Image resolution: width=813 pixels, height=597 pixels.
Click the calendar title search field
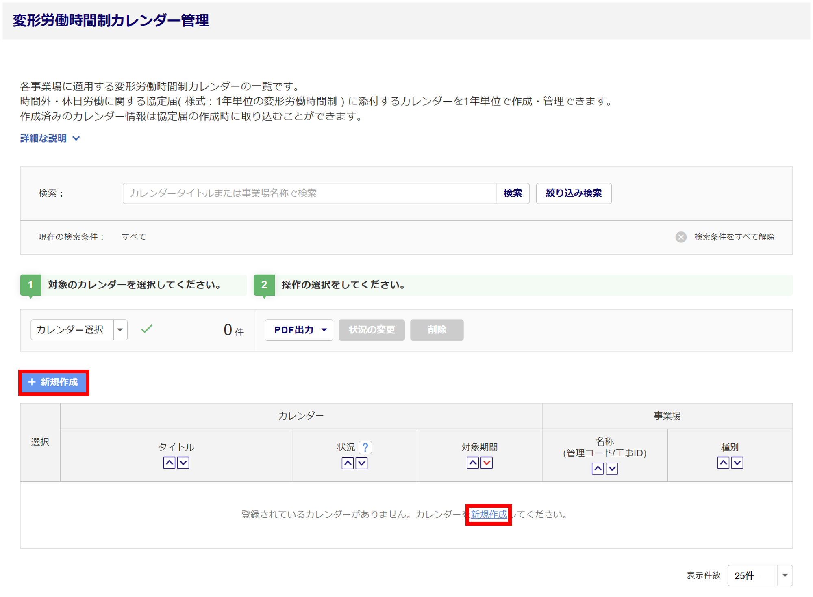pyautogui.click(x=309, y=193)
